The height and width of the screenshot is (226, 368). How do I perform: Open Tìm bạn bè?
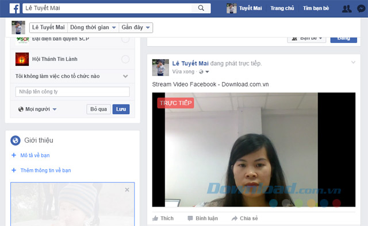pos(316,8)
